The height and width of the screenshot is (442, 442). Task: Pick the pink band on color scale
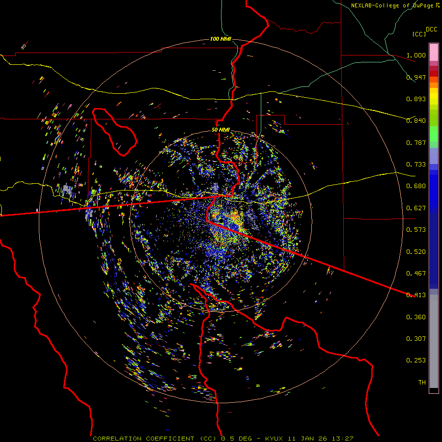434,53
